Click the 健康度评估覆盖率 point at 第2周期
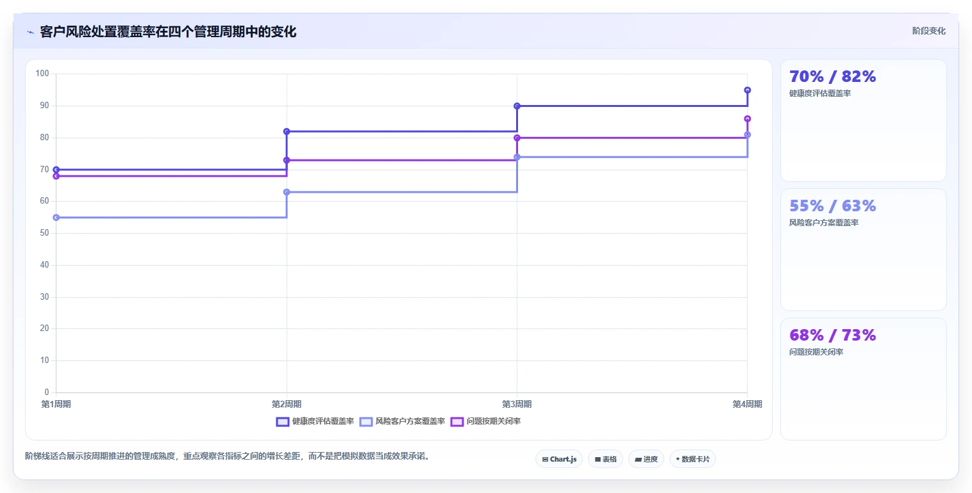972x493 pixels. 287,131
